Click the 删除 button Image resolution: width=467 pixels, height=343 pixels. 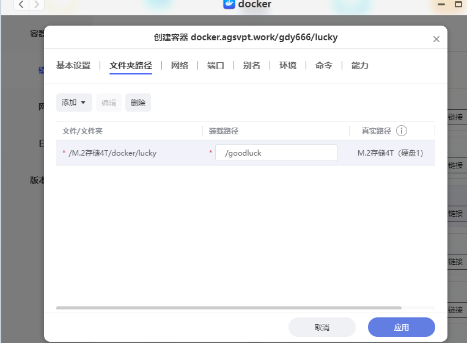(138, 103)
